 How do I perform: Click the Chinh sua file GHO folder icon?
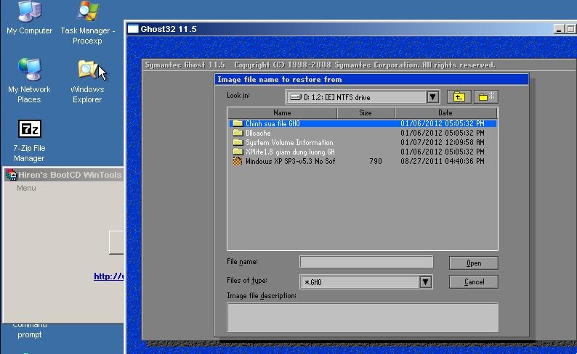[x=238, y=123]
